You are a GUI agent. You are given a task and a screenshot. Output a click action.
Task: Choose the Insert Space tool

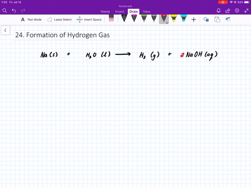pos(89,20)
